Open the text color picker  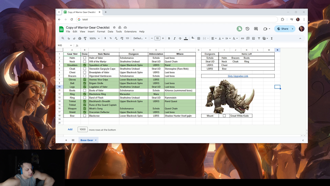click(x=186, y=38)
